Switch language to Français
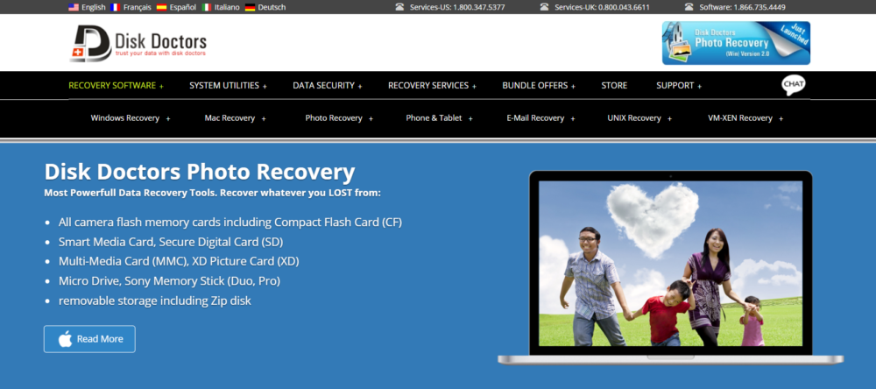876x389 pixels. (138, 7)
